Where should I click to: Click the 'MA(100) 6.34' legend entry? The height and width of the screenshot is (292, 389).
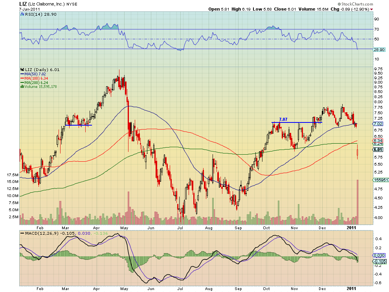(34, 78)
